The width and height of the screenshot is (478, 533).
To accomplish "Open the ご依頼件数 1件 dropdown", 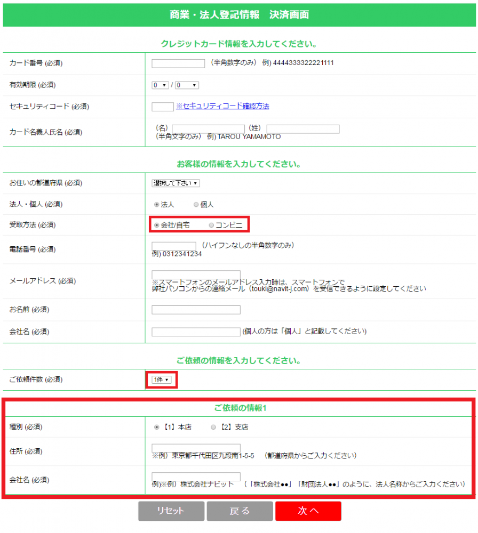I will [161, 379].
